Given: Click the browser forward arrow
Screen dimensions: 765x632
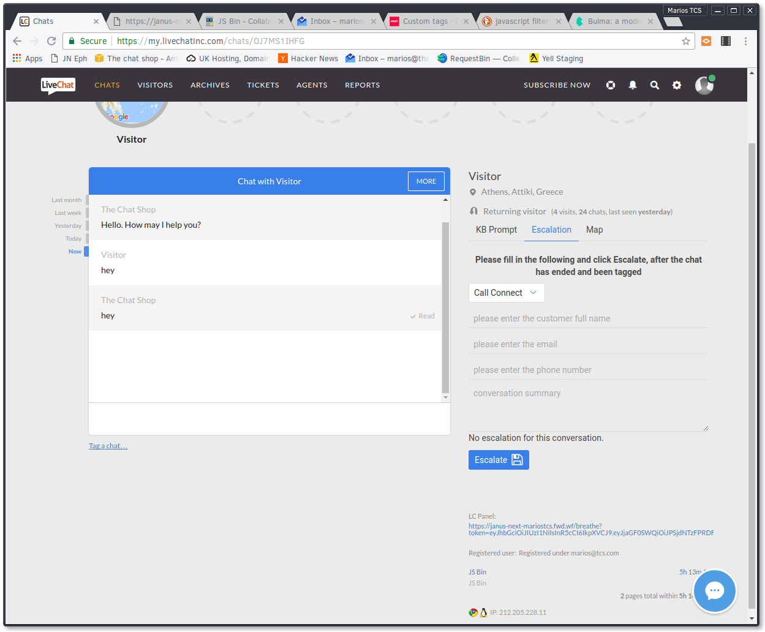Looking at the screenshot, I should [x=34, y=41].
